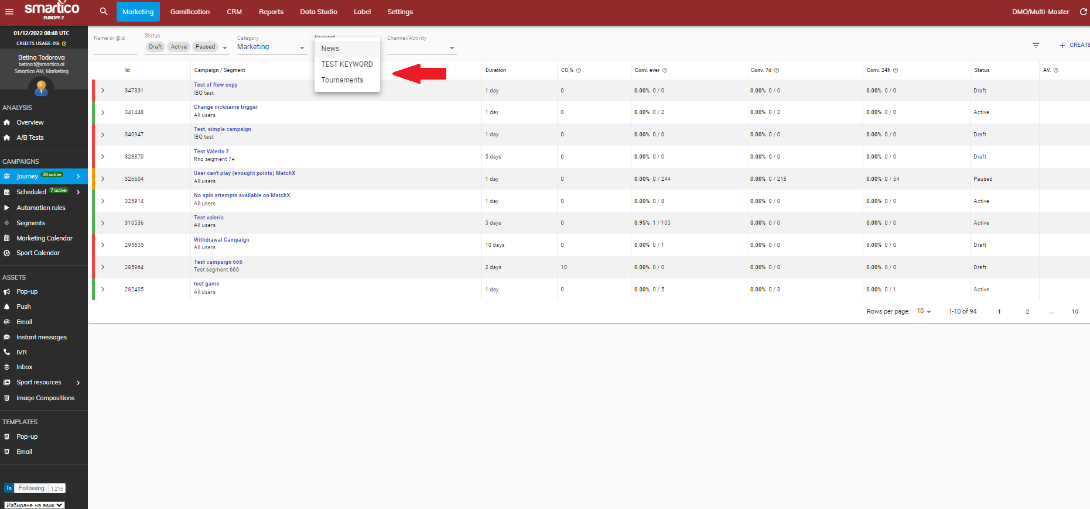Click the Conv. ever info icon
The height and width of the screenshot is (509, 1090).
665,70
